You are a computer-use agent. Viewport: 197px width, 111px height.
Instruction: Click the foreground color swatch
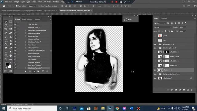7,64
